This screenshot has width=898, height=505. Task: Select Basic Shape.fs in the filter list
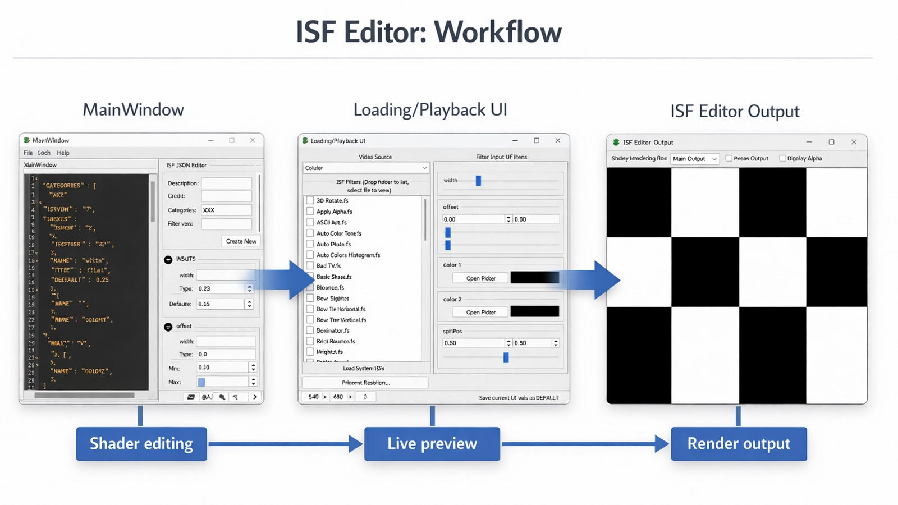(x=334, y=277)
